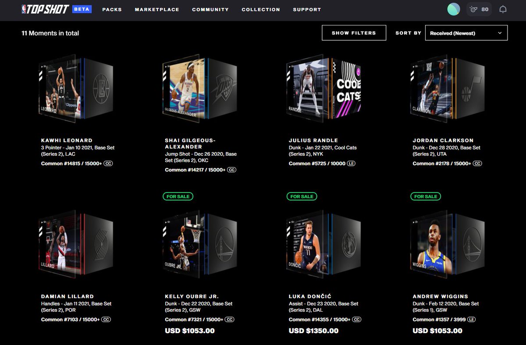Image resolution: width=526 pixels, height=345 pixels.
Task: Click the Jordan Clarkson title
Action: [x=443, y=140]
